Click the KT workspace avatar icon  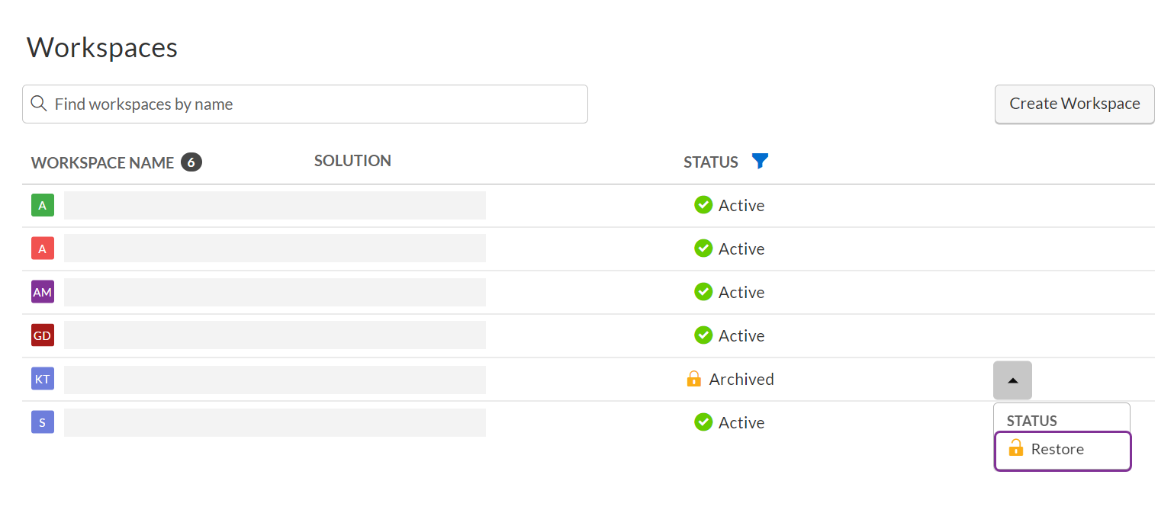click(x=42, y=378)
